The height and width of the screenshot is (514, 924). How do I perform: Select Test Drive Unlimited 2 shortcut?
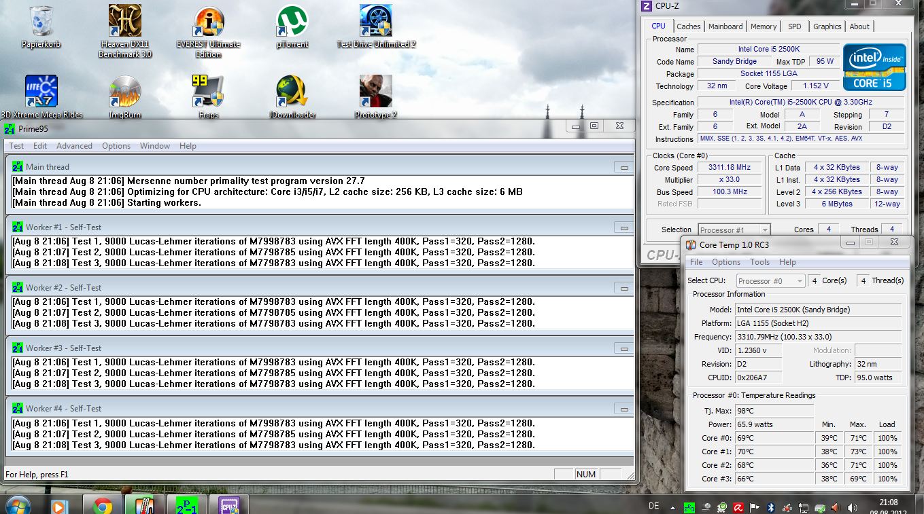[x=376, y=27]
